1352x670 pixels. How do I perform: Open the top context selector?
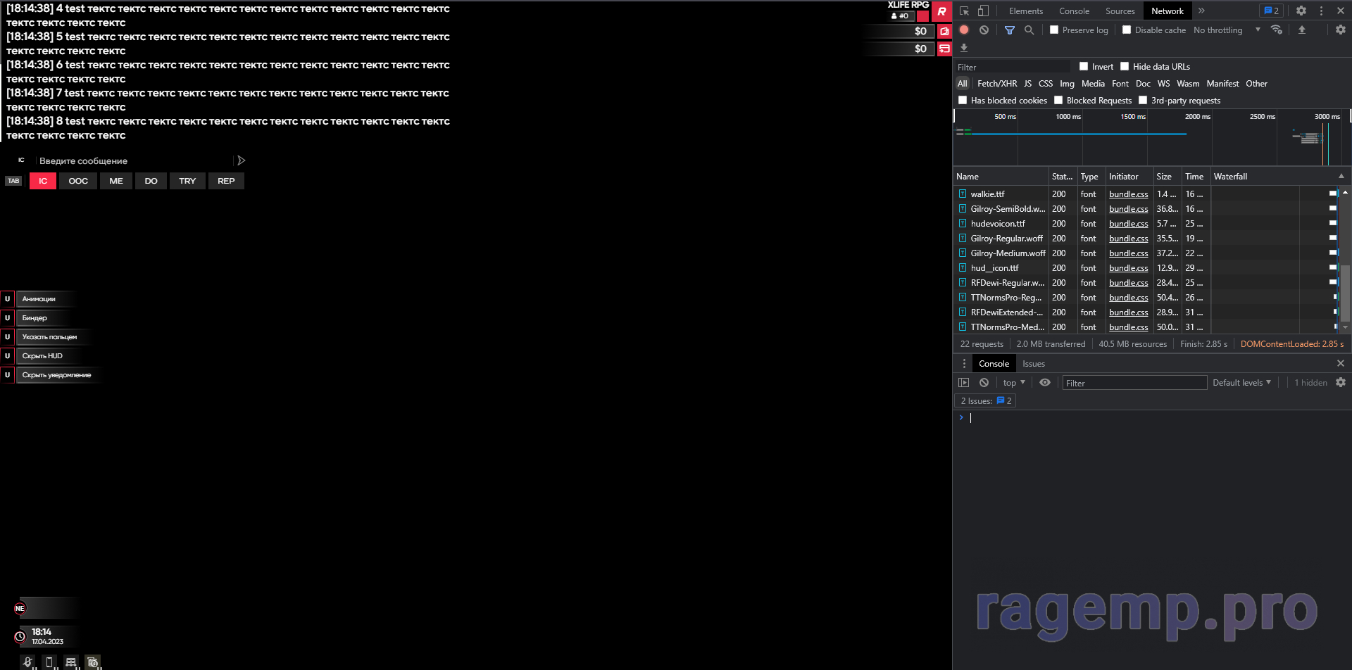click(x=1013, y=383)
